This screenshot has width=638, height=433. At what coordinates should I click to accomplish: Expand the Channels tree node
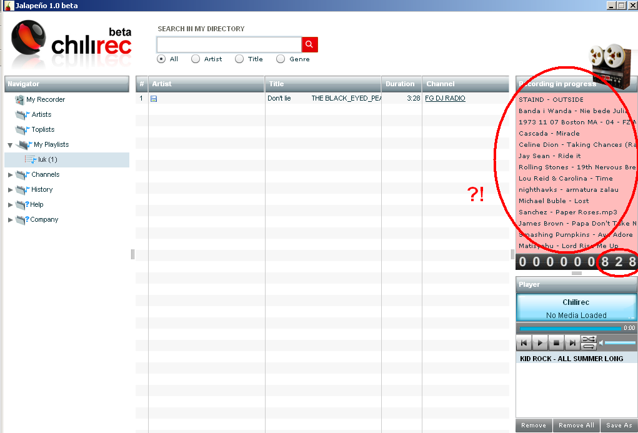tap(10, 175)
